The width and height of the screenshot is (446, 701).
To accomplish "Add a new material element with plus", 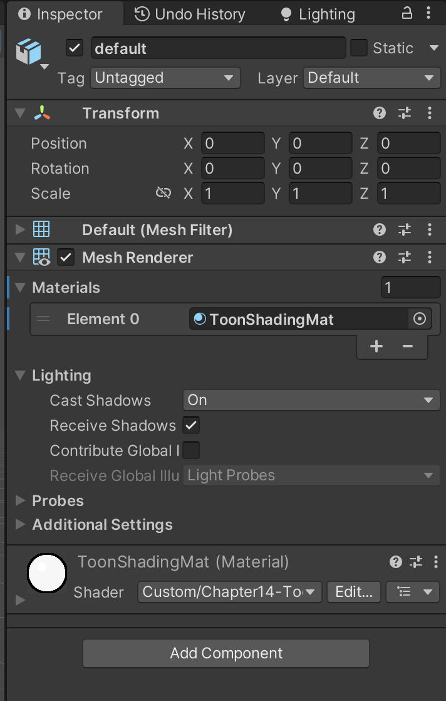I will (376, 346).
